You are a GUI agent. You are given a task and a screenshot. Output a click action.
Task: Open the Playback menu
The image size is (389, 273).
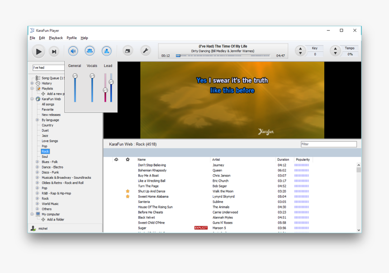(56, 38)
